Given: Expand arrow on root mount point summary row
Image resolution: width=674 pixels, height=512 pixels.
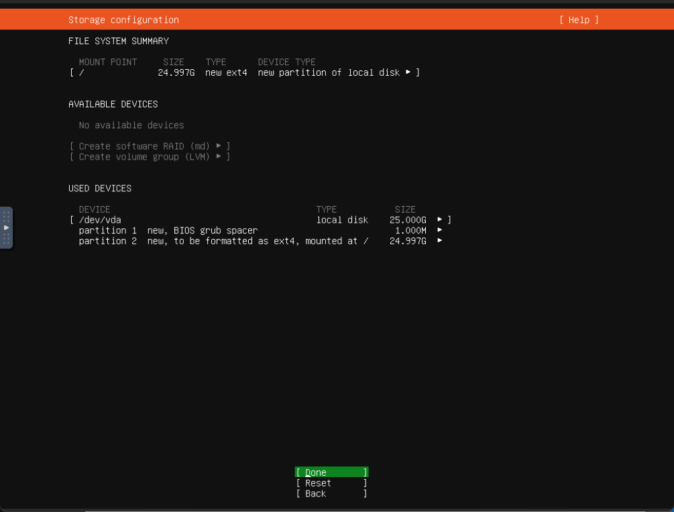Looking at the screenshot, I should coord(408,72).
